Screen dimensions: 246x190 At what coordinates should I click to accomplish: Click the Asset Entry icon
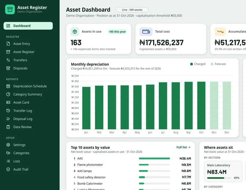pyautogui.click(x=8, y=44)
